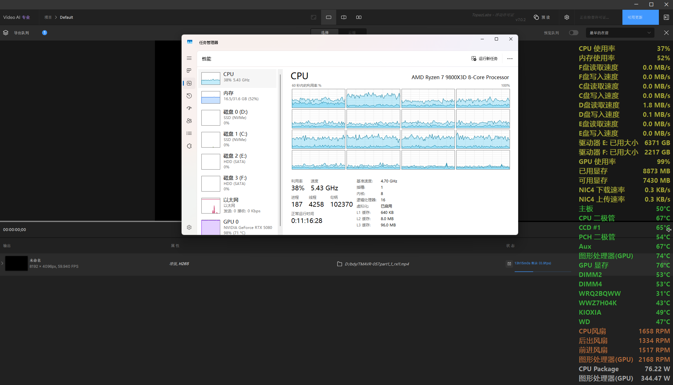
Task: Click the 导出队列 layers icon
Action: pos(6,33)
